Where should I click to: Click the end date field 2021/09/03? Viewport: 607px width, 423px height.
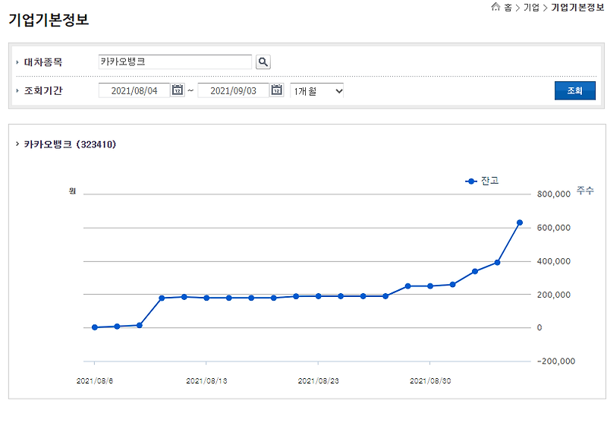233,90
